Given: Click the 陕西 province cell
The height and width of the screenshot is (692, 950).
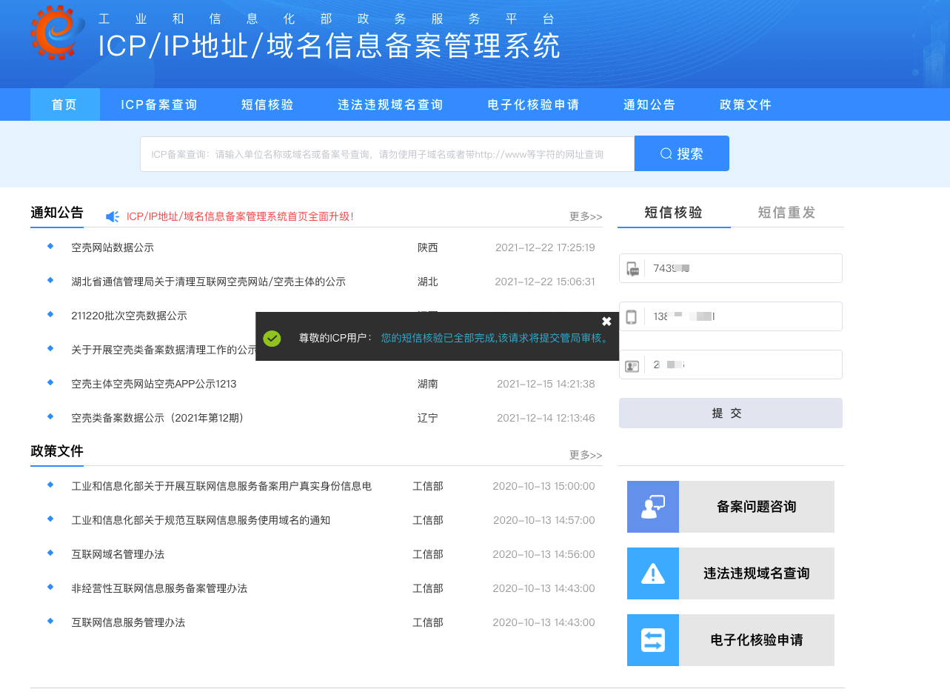Looking at the screenshot, I should 428,247.
